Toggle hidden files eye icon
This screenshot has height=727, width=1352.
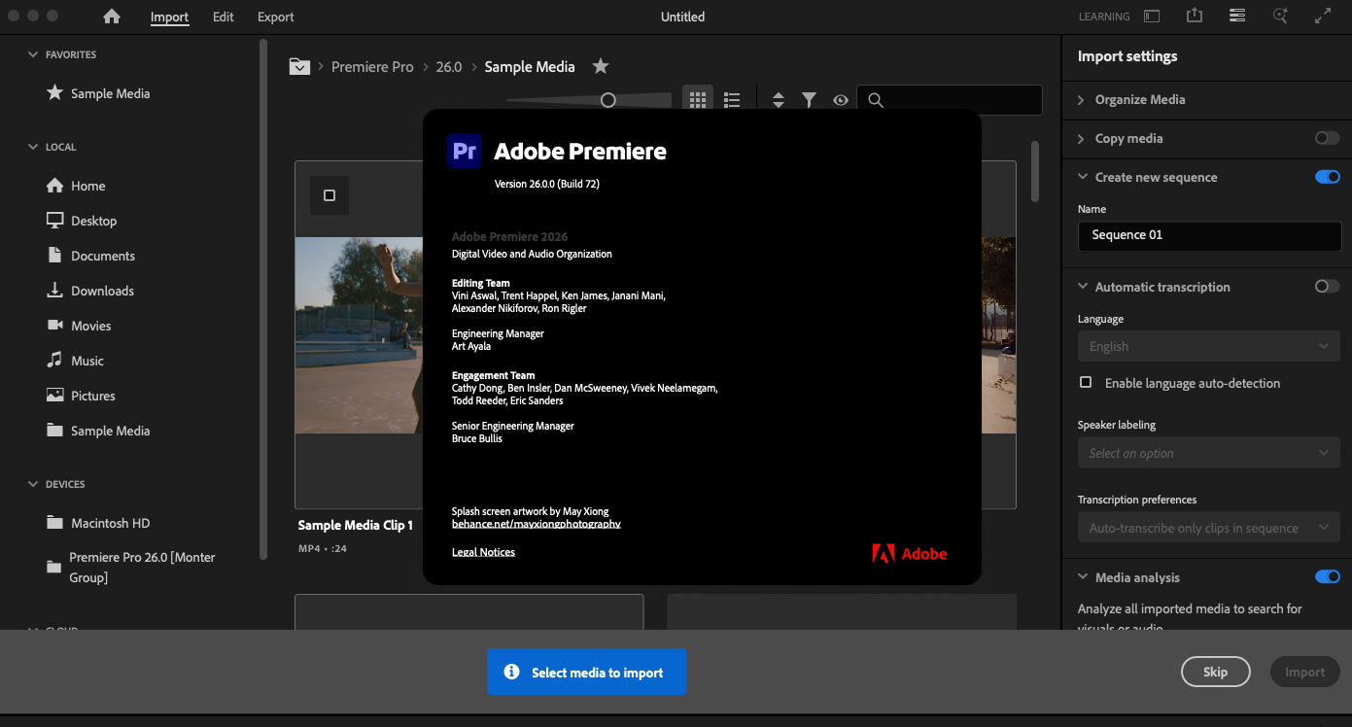coord(841,99)
